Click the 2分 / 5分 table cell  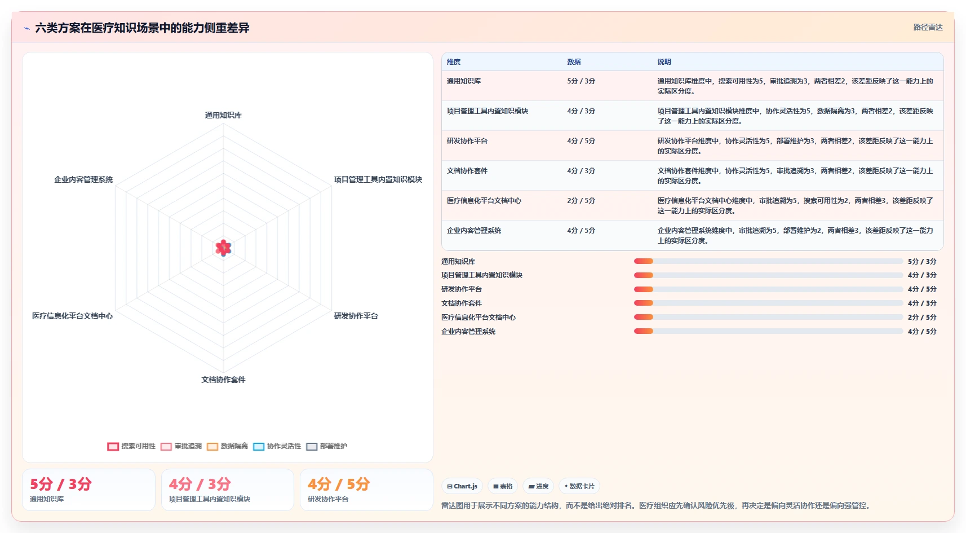click(581, 201)
